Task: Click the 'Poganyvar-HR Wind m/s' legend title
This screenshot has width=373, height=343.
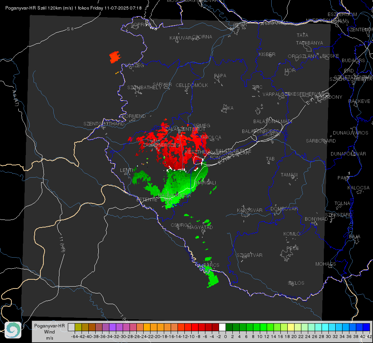Action: click(x=50, y=332)
